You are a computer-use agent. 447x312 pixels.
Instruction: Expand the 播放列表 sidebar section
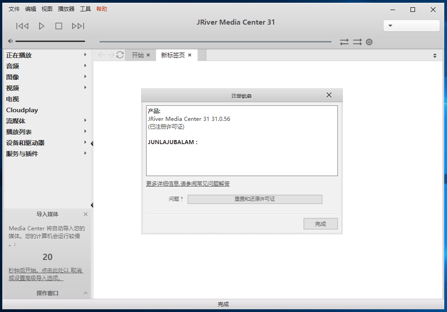pos(85,131)
